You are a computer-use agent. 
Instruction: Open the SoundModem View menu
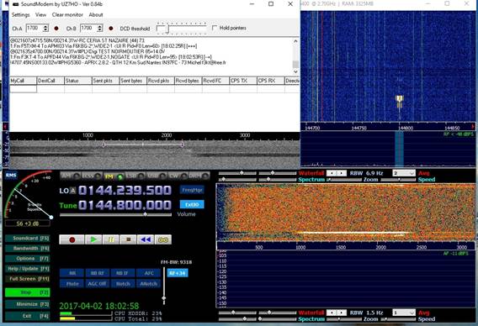click(40, 15)
